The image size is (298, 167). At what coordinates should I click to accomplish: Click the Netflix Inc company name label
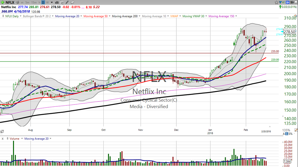[x=9, y=7]
